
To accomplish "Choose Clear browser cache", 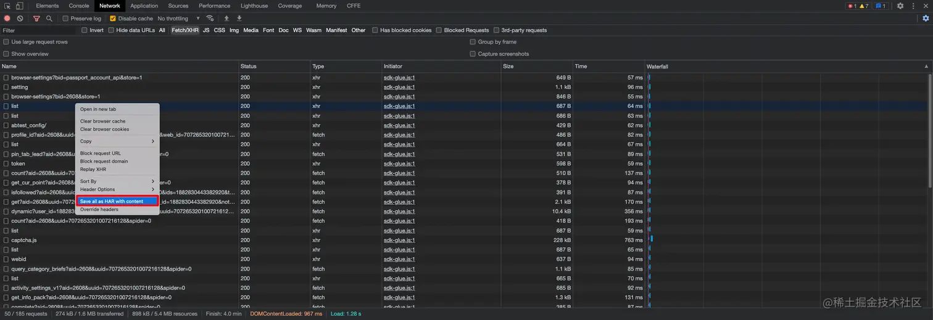I will (117, 121).
